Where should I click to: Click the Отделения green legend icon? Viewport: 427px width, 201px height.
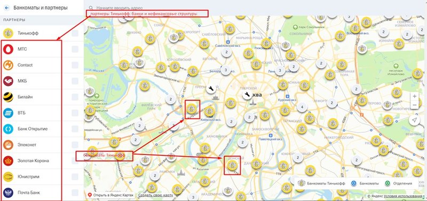[388, 183]
